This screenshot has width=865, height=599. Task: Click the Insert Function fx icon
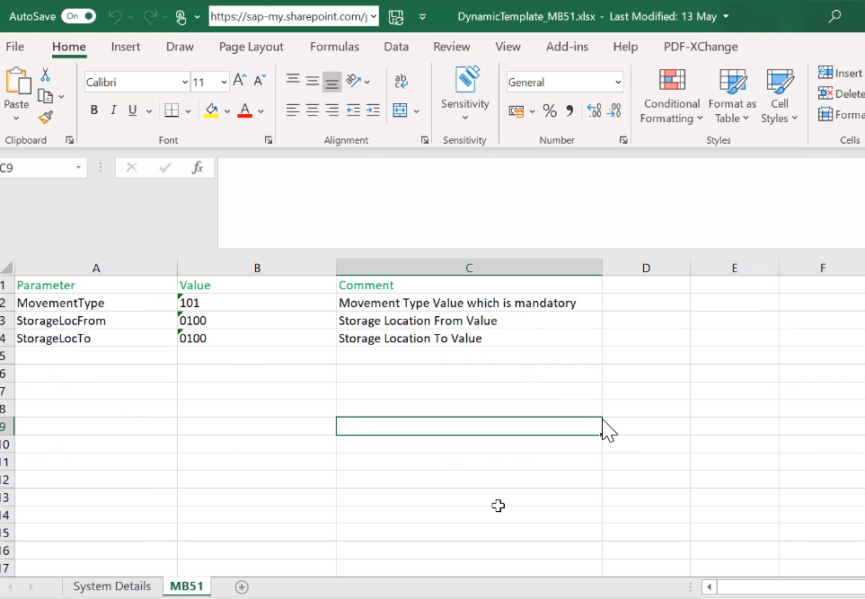point(197,168)
